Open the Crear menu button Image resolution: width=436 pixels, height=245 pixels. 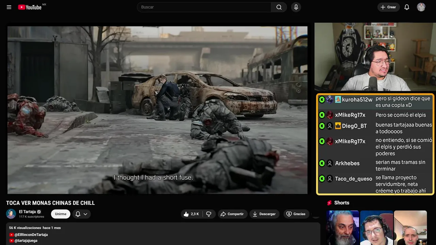[x=388, y=7]
